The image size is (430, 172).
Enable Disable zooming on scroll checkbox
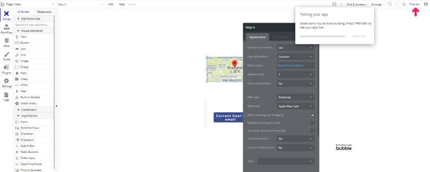click(313, 123)
